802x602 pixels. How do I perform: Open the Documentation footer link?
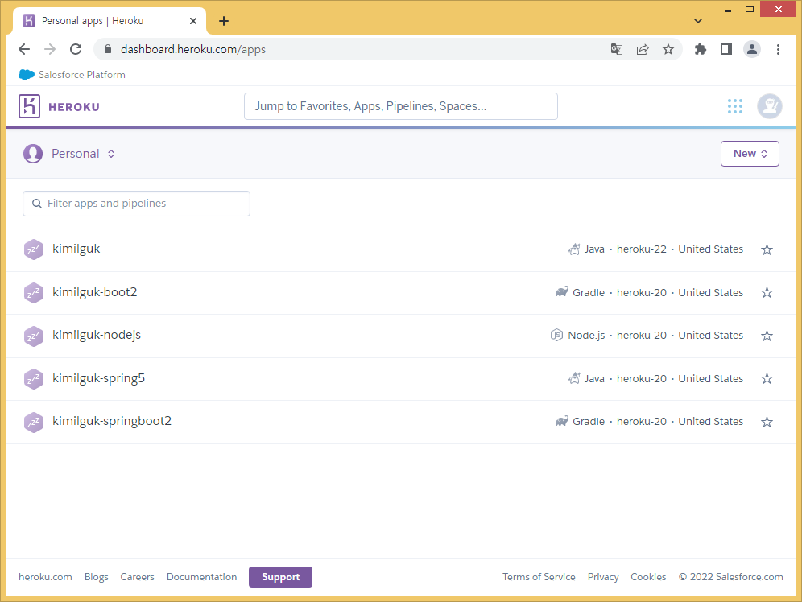(201, 577)
